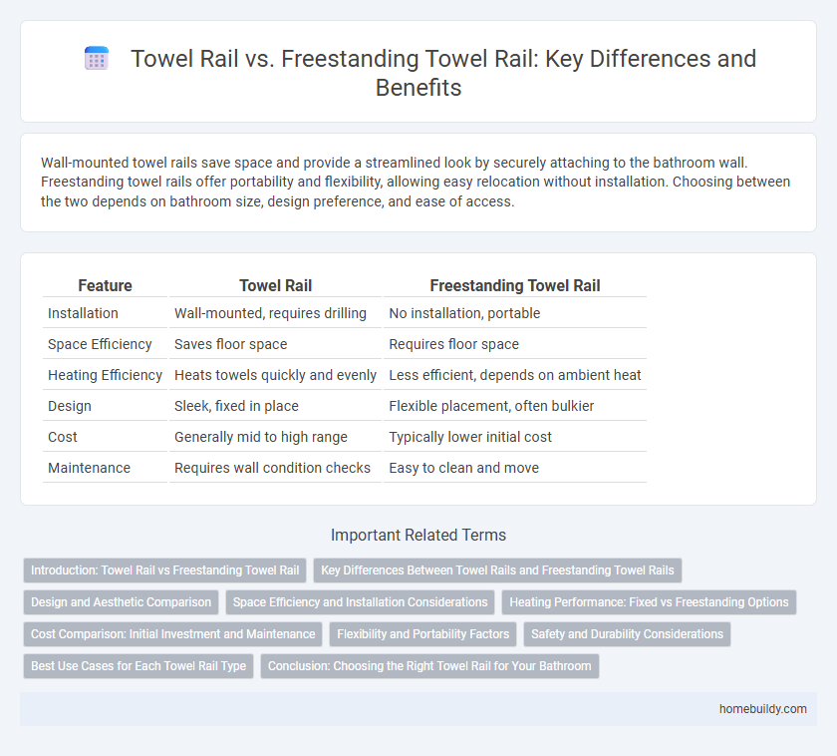Open Key Differences Between Towel Rails tag
Viewport: 837px width, 756px height.
click(x=497, y=570)
